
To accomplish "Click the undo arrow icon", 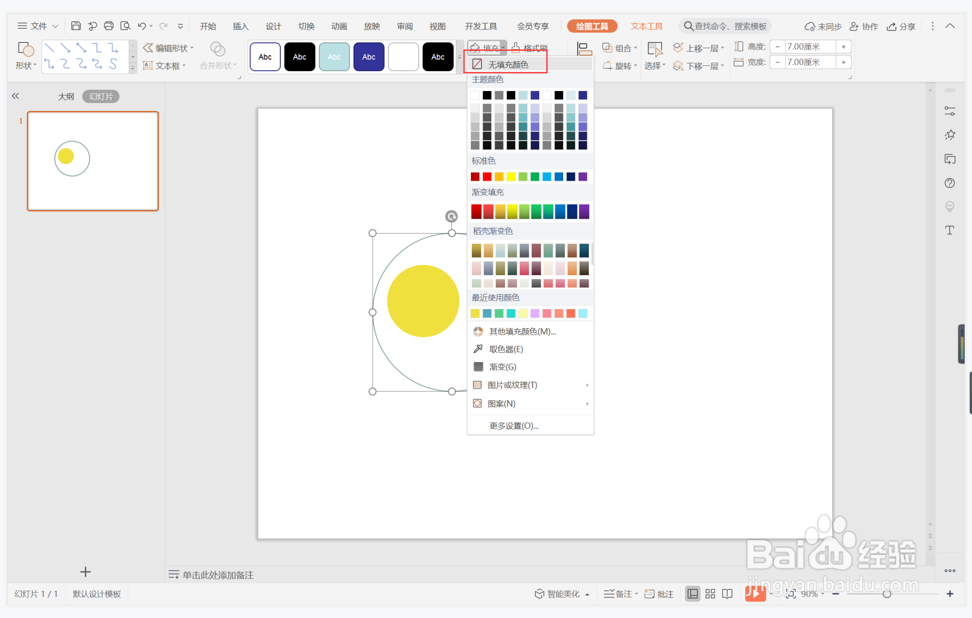I will (x=142, y=26).
